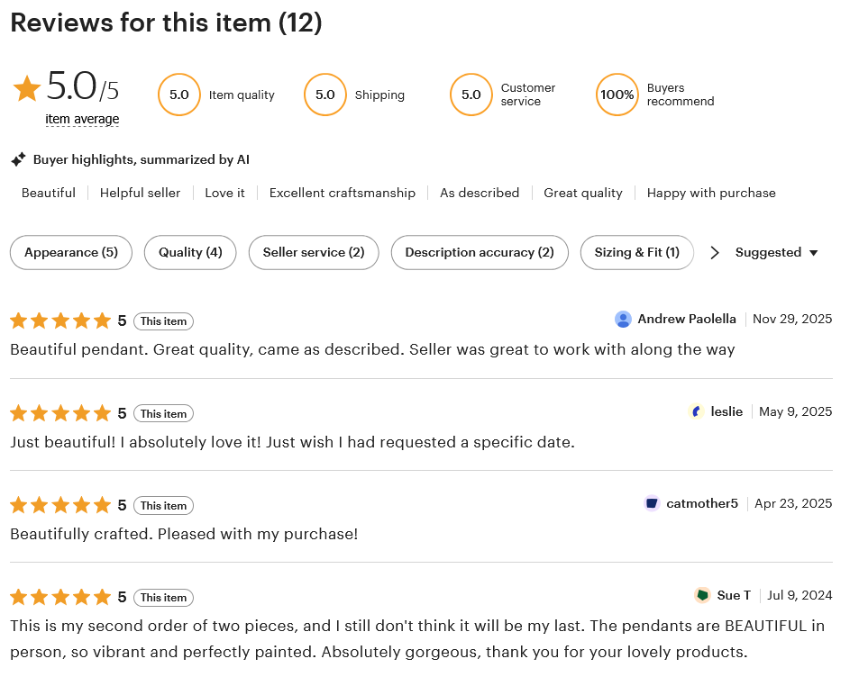Toggle the Seller service (2) filter chip

click(x=314, y=252)
